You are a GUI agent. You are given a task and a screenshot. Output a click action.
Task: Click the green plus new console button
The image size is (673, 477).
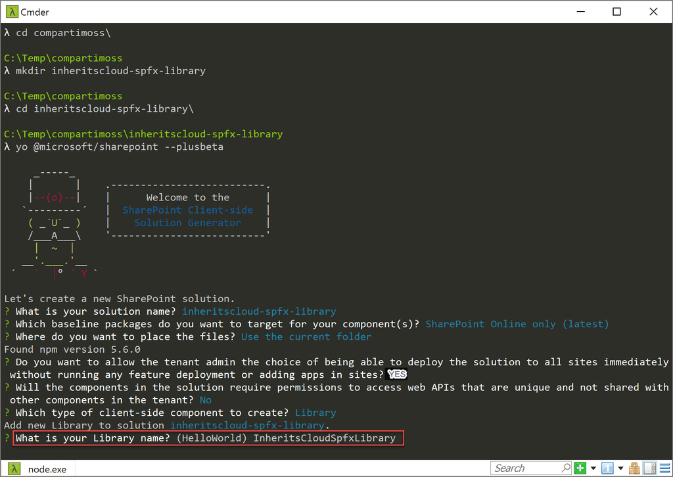580,468
